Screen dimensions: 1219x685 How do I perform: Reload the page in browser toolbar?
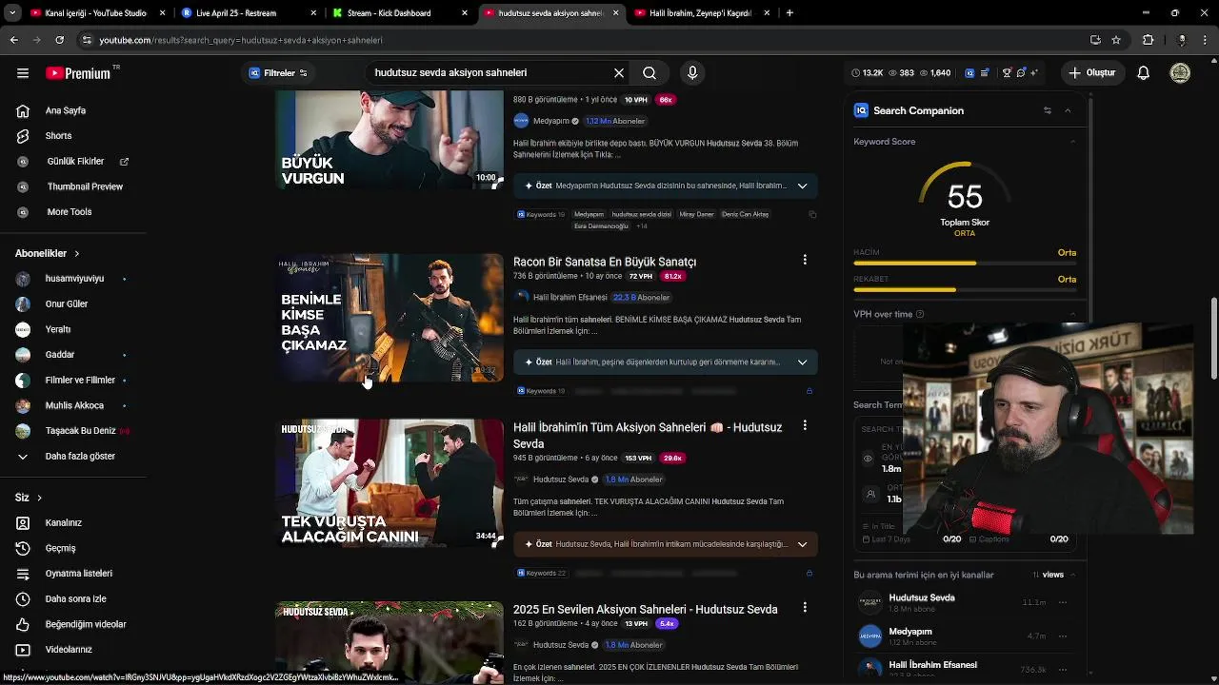[60, 40]
